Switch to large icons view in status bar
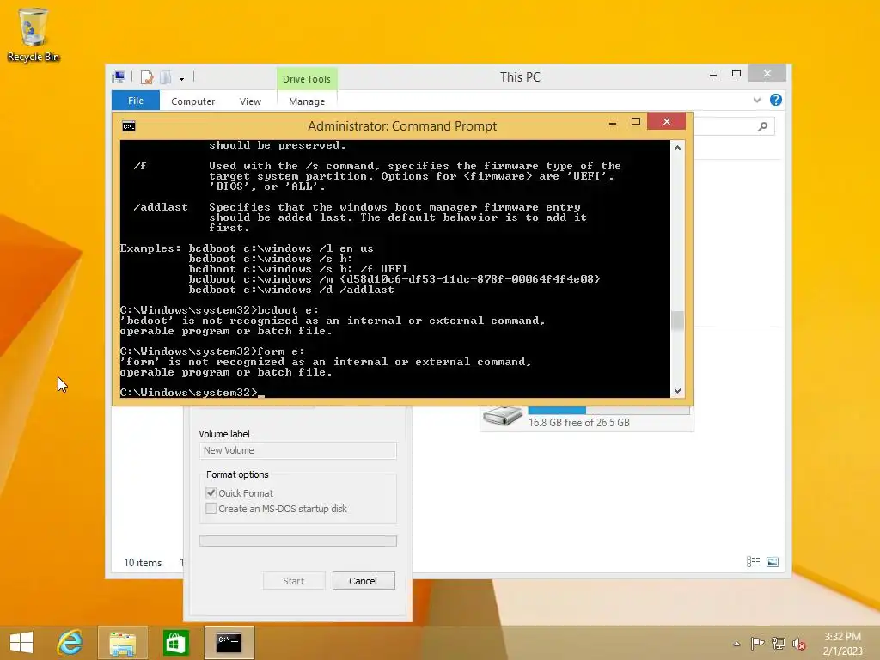Viewport: 880px width, 660px height. (x=773, y=562)
